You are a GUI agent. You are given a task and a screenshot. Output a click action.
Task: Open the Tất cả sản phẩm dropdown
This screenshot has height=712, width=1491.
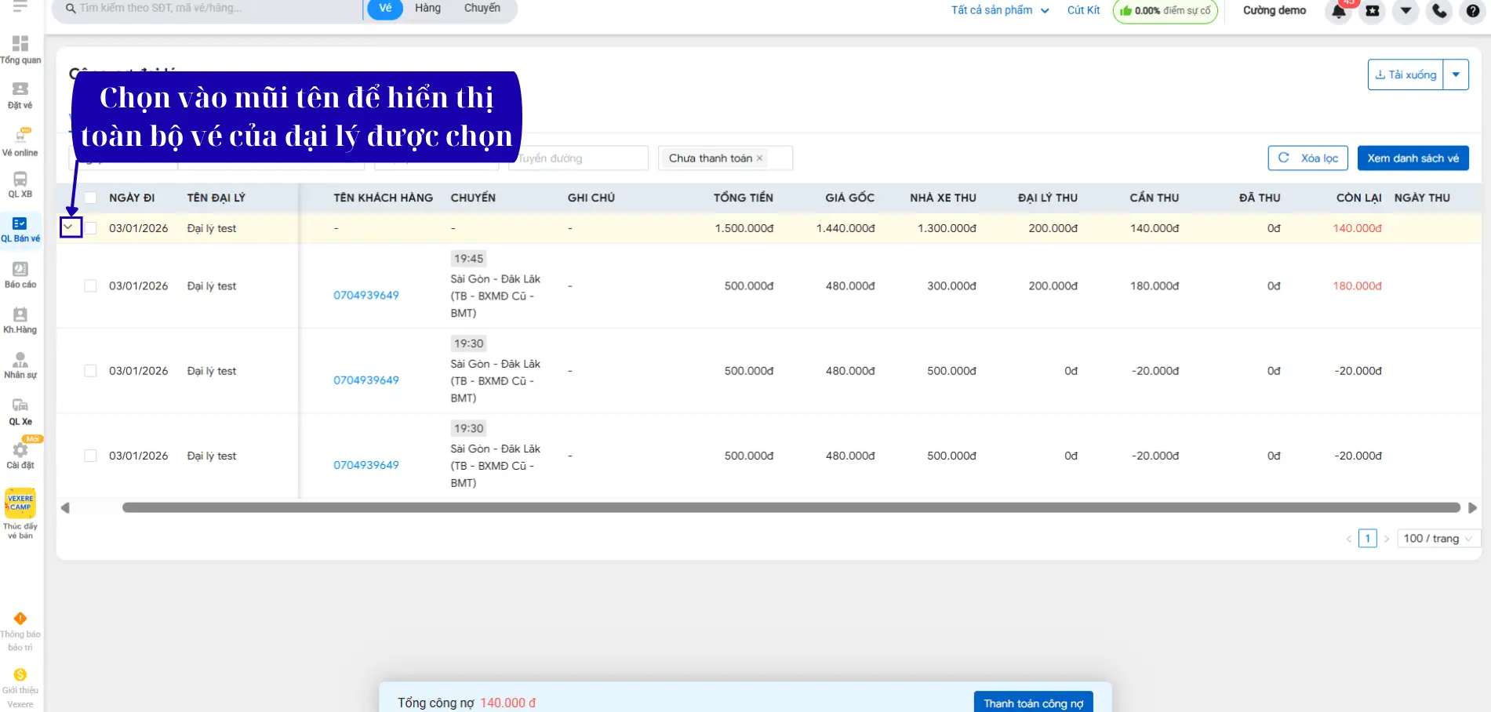999,10
